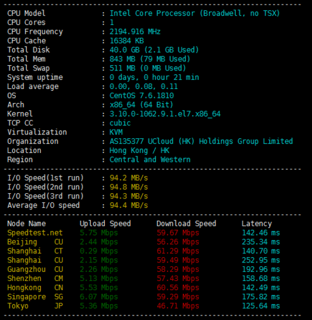Click the CentOS 7.6.1810 OS value
The width and height of the screenshot is (312, 320).
point(141,95)
